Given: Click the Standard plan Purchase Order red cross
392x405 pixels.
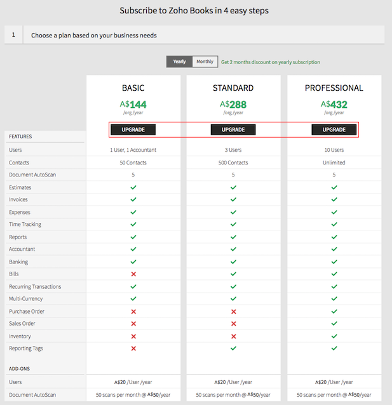Looking at the screenshot, I should [233, 312].
